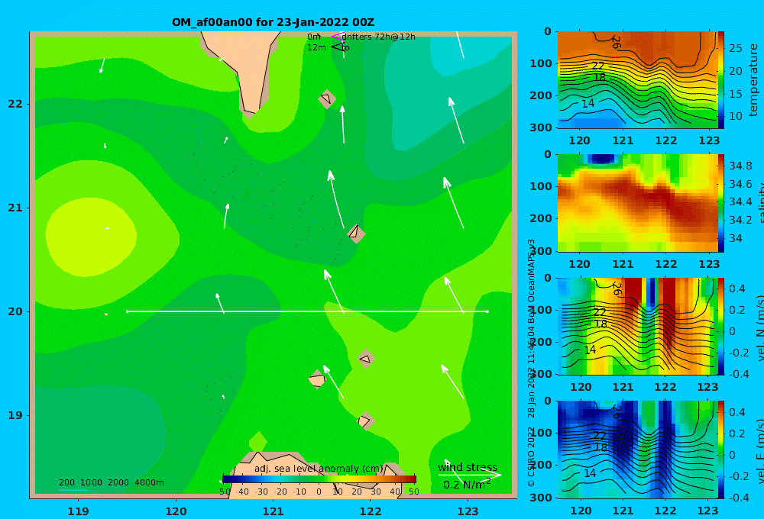Click longitude label 119 on main map

pyautogui.click(x=79, y=511)
